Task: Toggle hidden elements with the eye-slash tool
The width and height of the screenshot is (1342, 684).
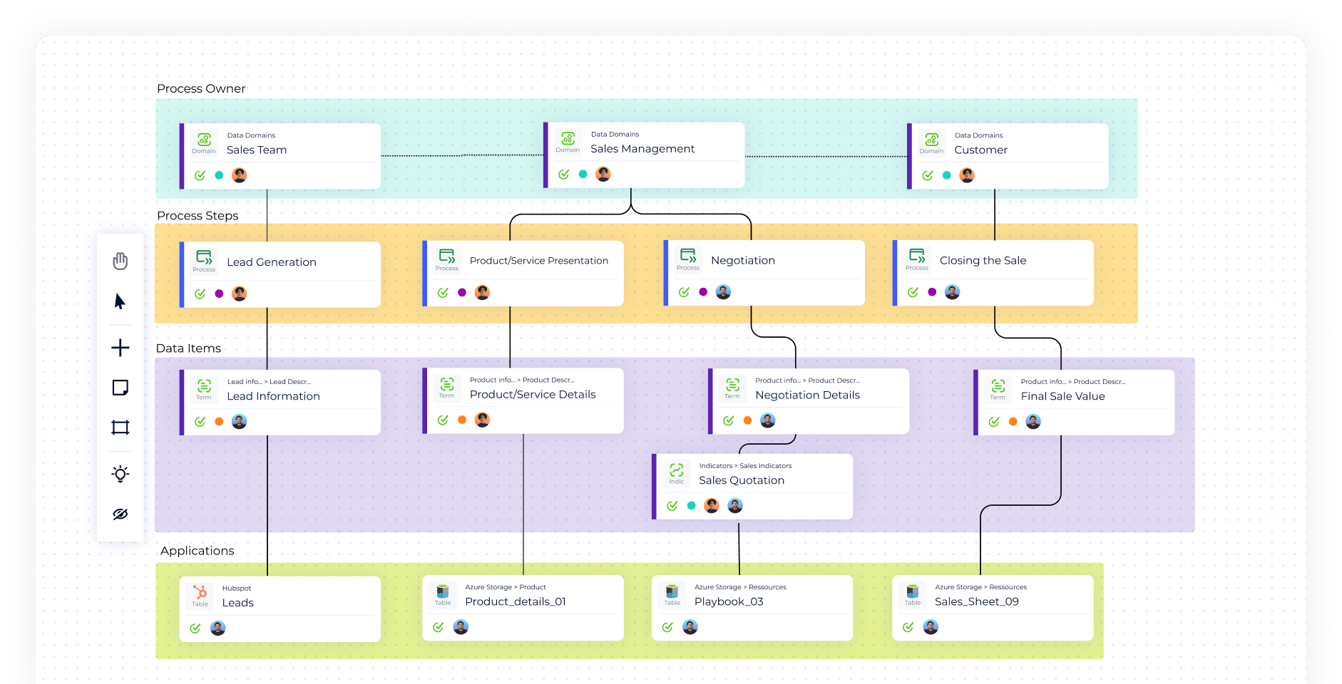Action: tap(120, 514)
